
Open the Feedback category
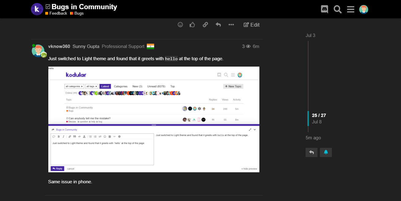coord(56,13)
